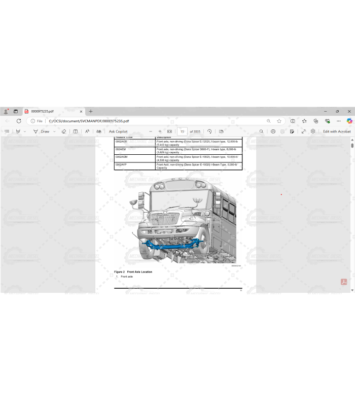Rotate the PDF page
355x406 pixels.
[209, 131]
